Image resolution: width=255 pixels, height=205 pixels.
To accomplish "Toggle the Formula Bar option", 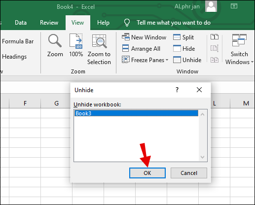I will (18, 41).
